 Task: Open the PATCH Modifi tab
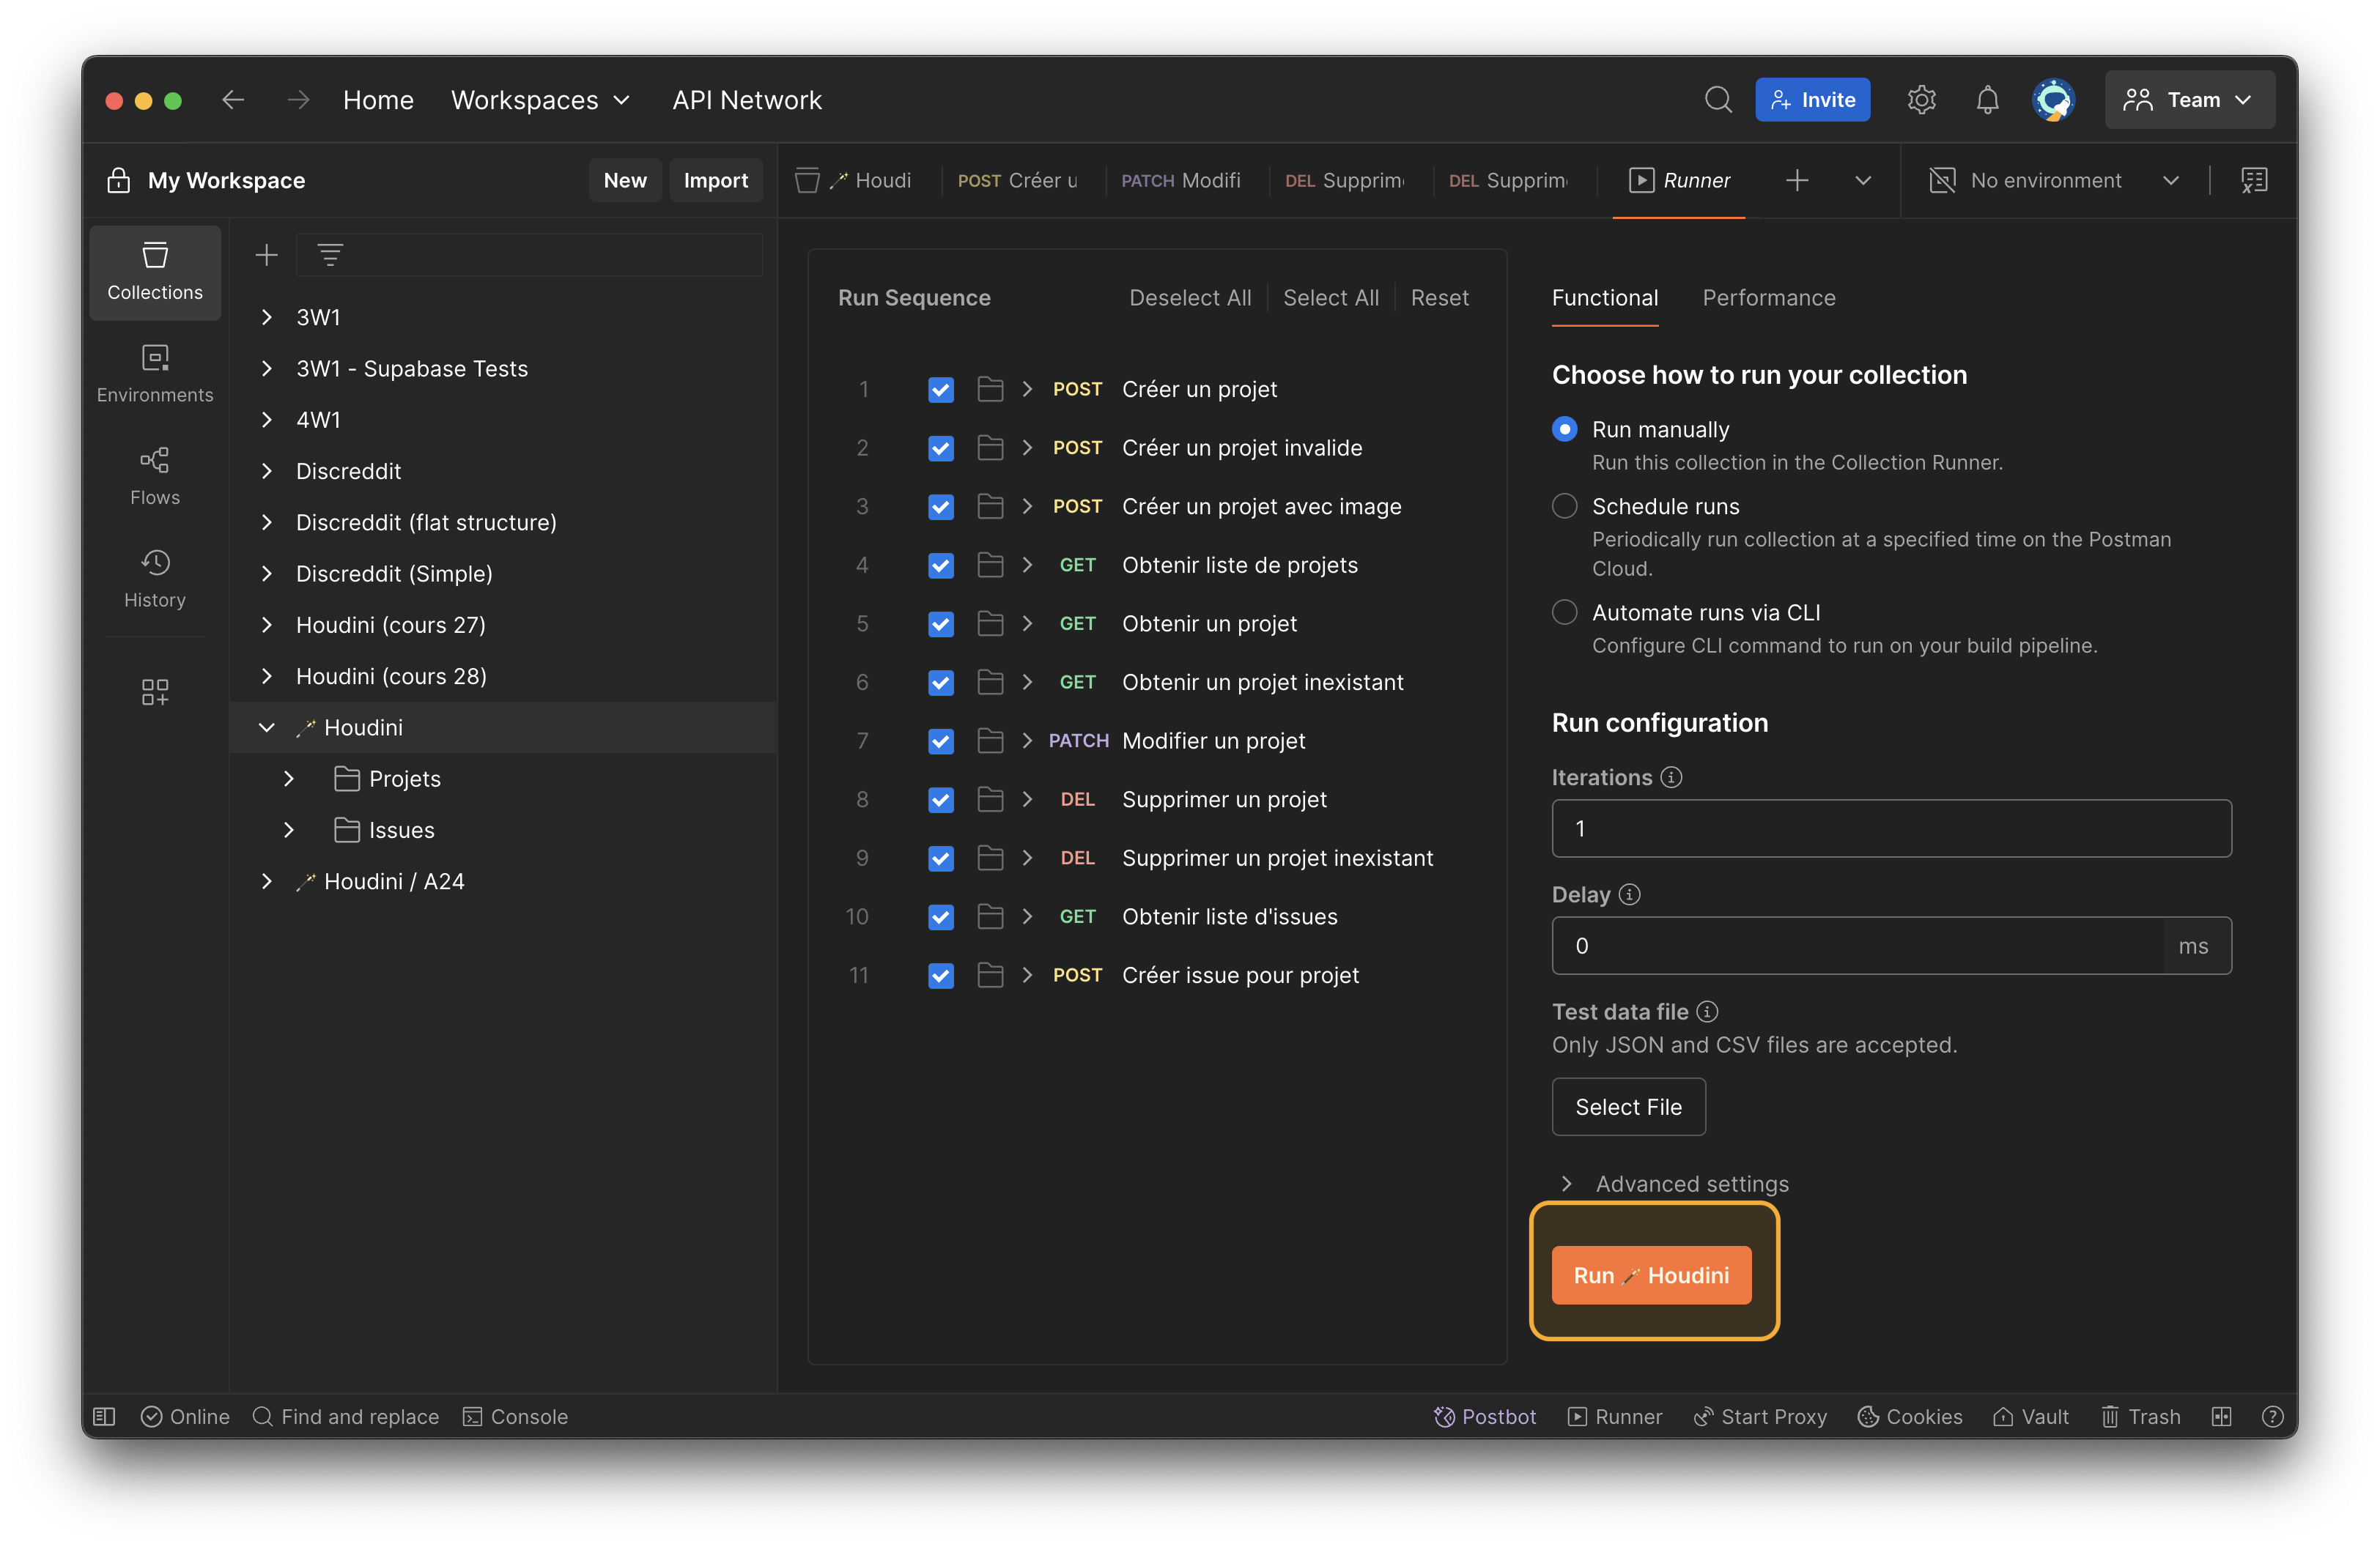pos(1180,181)
